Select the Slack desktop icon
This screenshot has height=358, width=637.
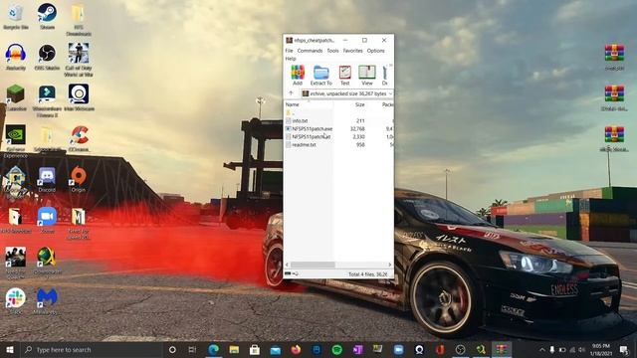point(16,300)
